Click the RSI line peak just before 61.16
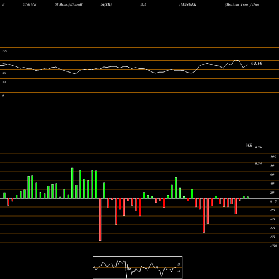The image size is (279, 279). pos(236,60)
